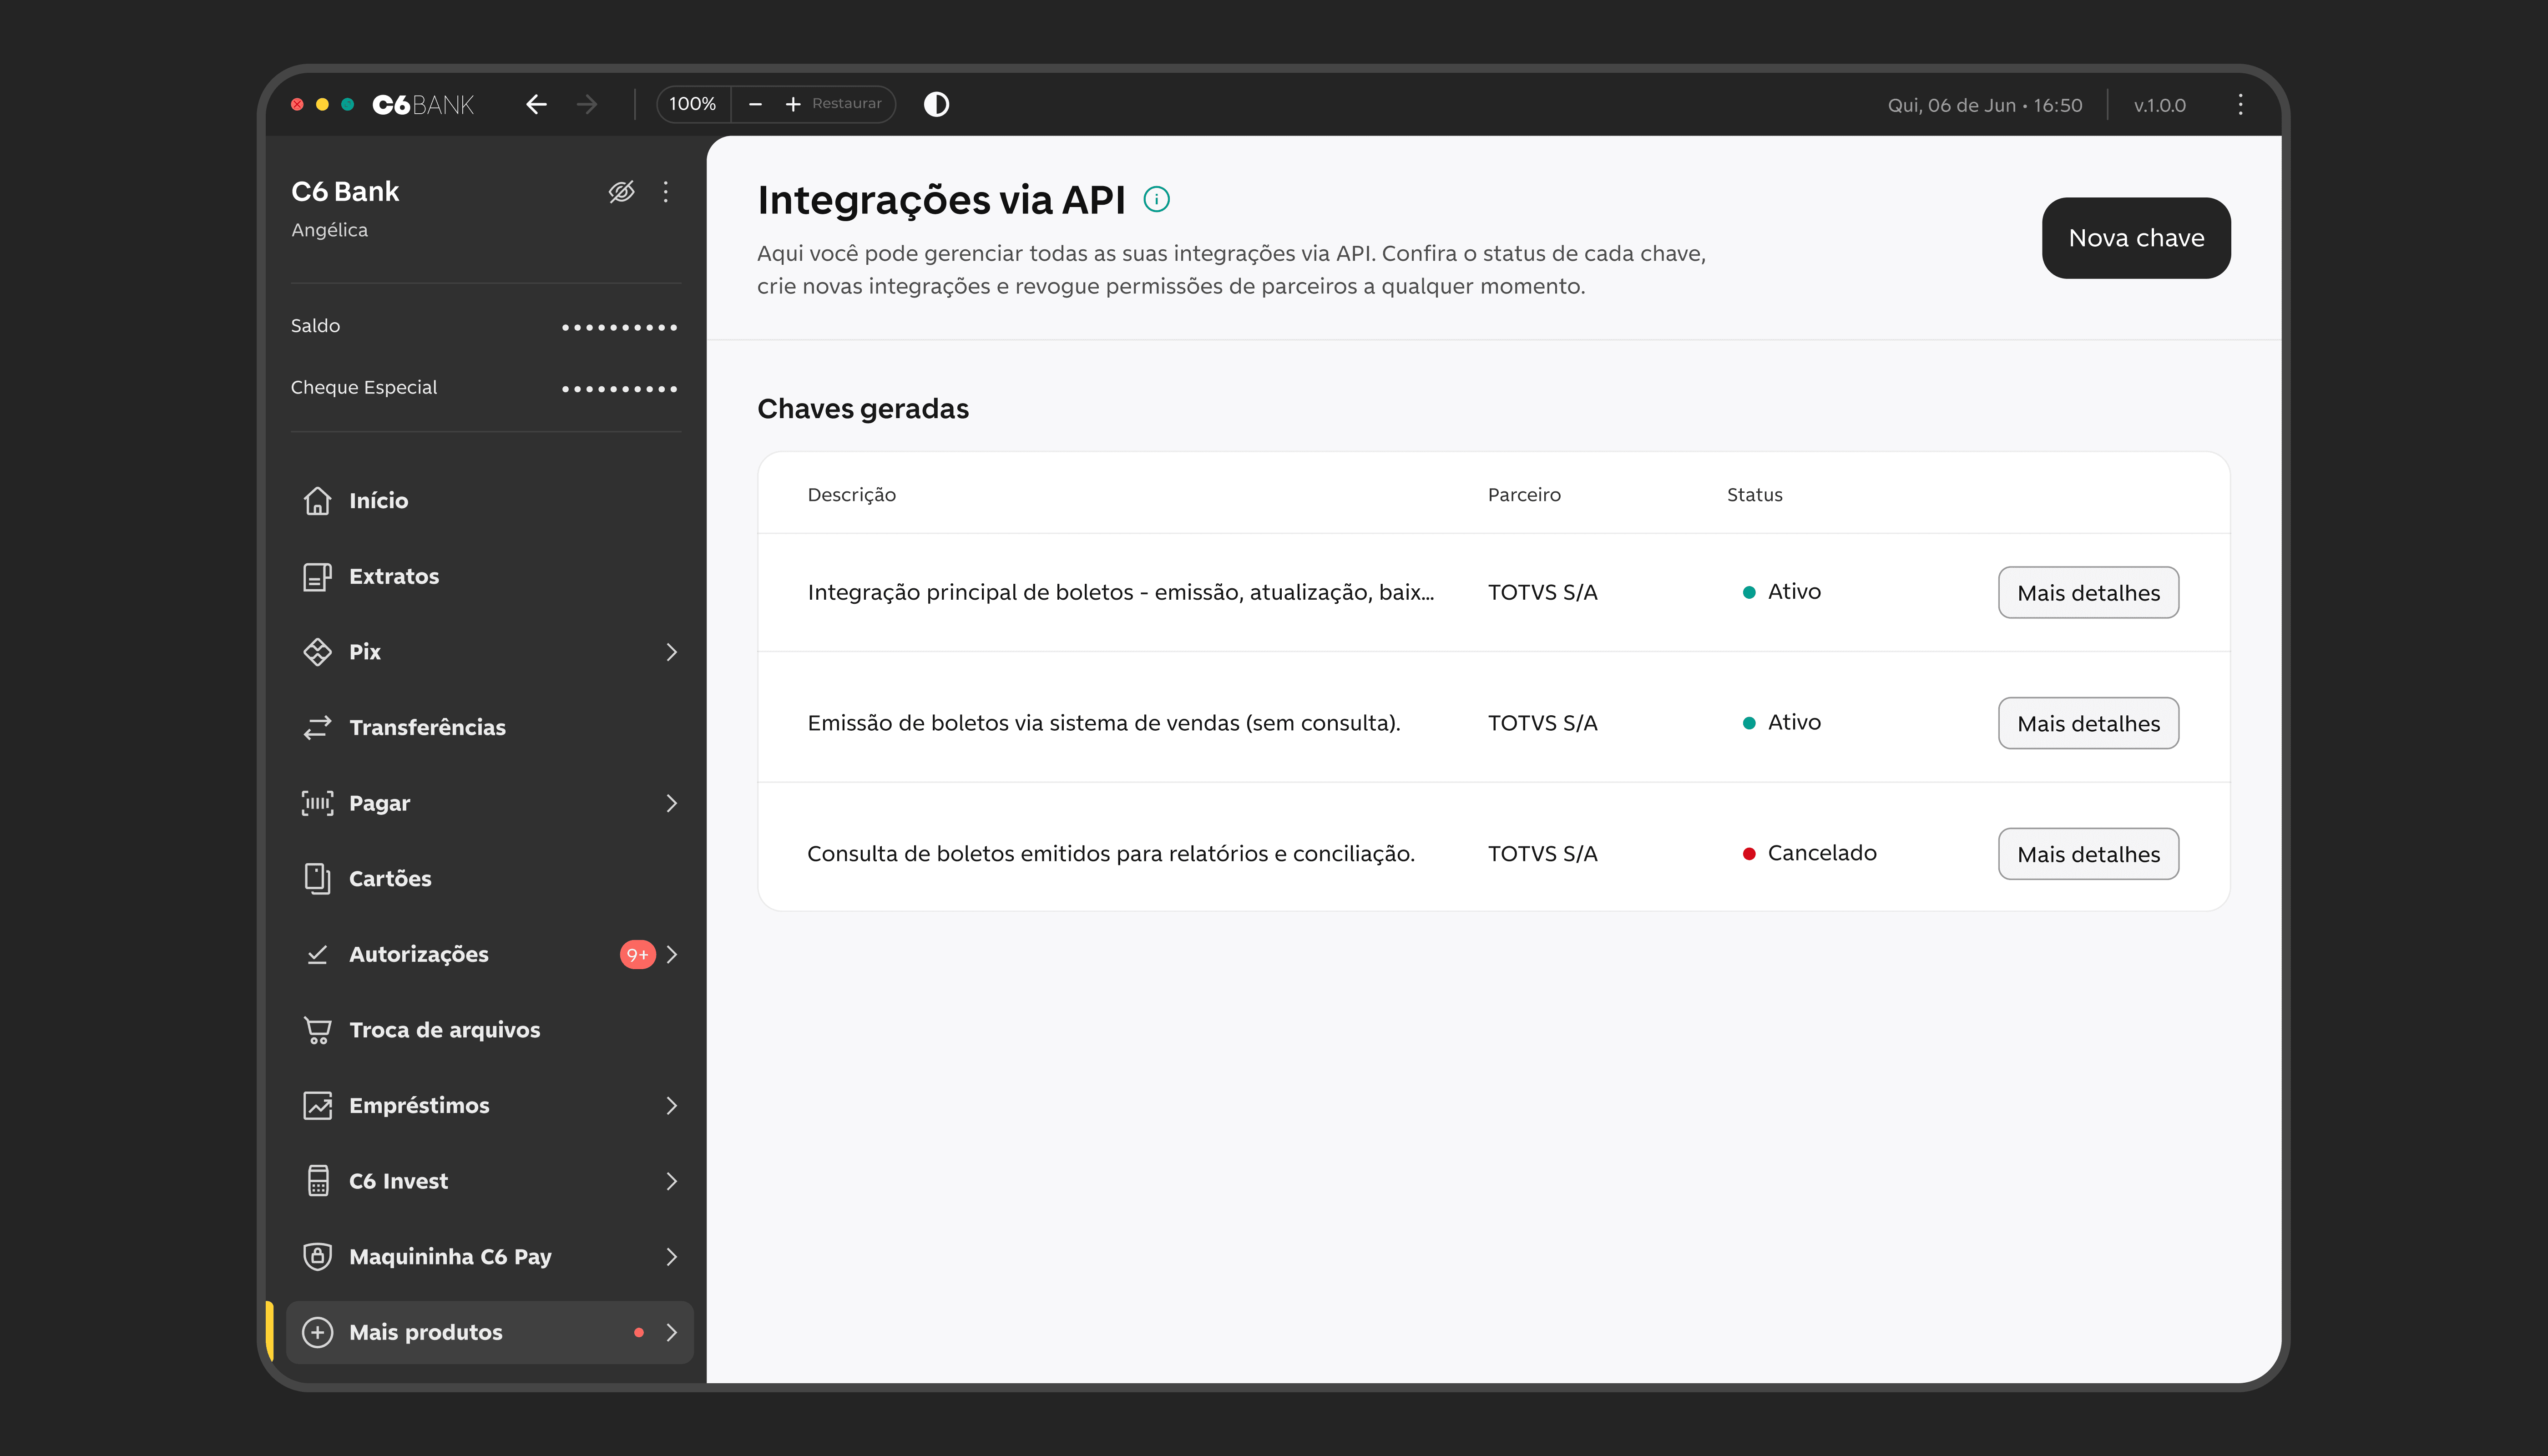Click Mais detalhes for the Cancelado key
The image size is (2548, 1456).
pyautogui.click(x=2087, y=854)
